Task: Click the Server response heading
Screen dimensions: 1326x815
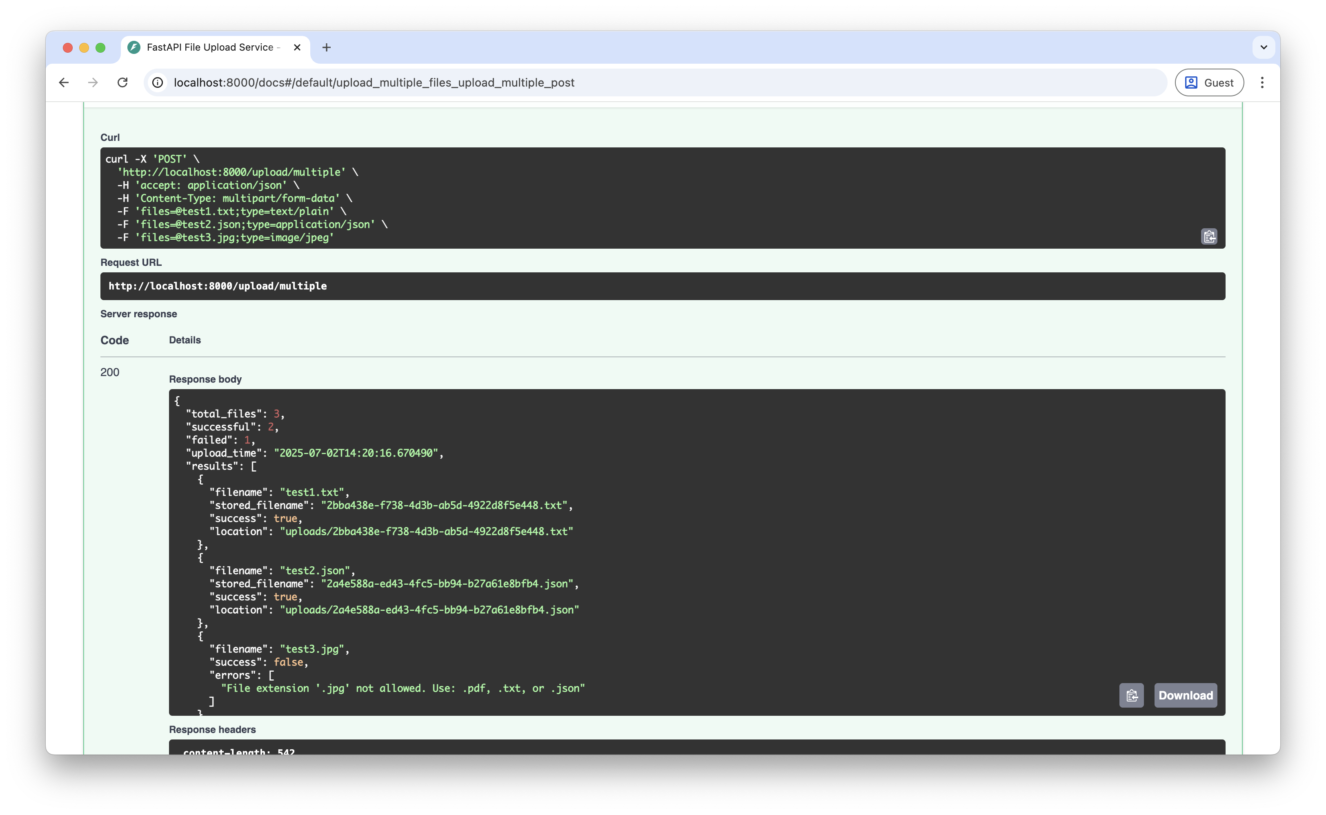Action: tap(138, 314)
